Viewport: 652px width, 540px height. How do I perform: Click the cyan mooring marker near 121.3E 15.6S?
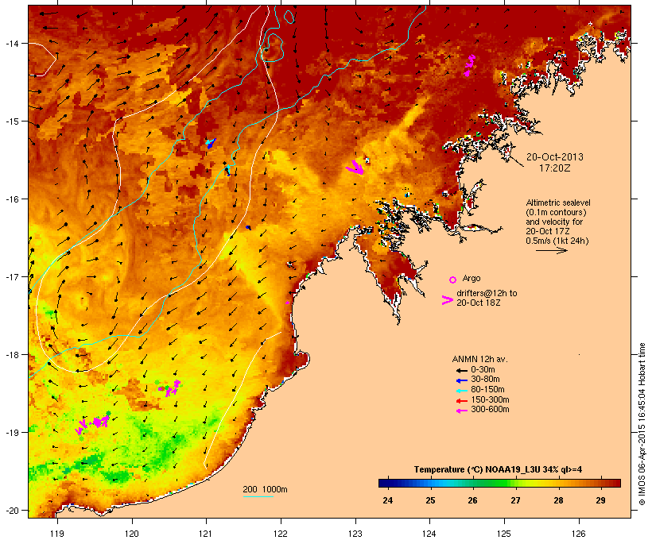[228, 170]
